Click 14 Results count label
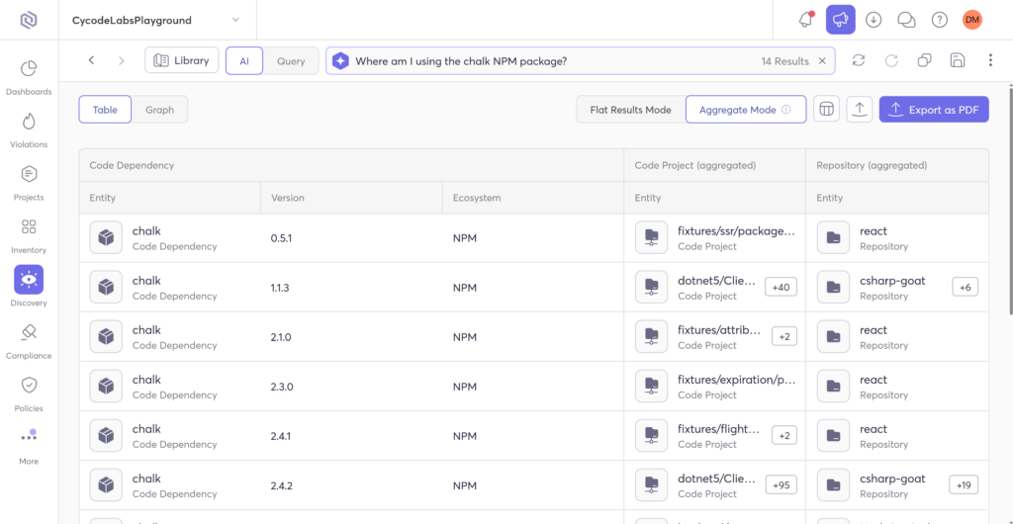The height and width of the screenshot is (524, 1013). pos(784,61)
